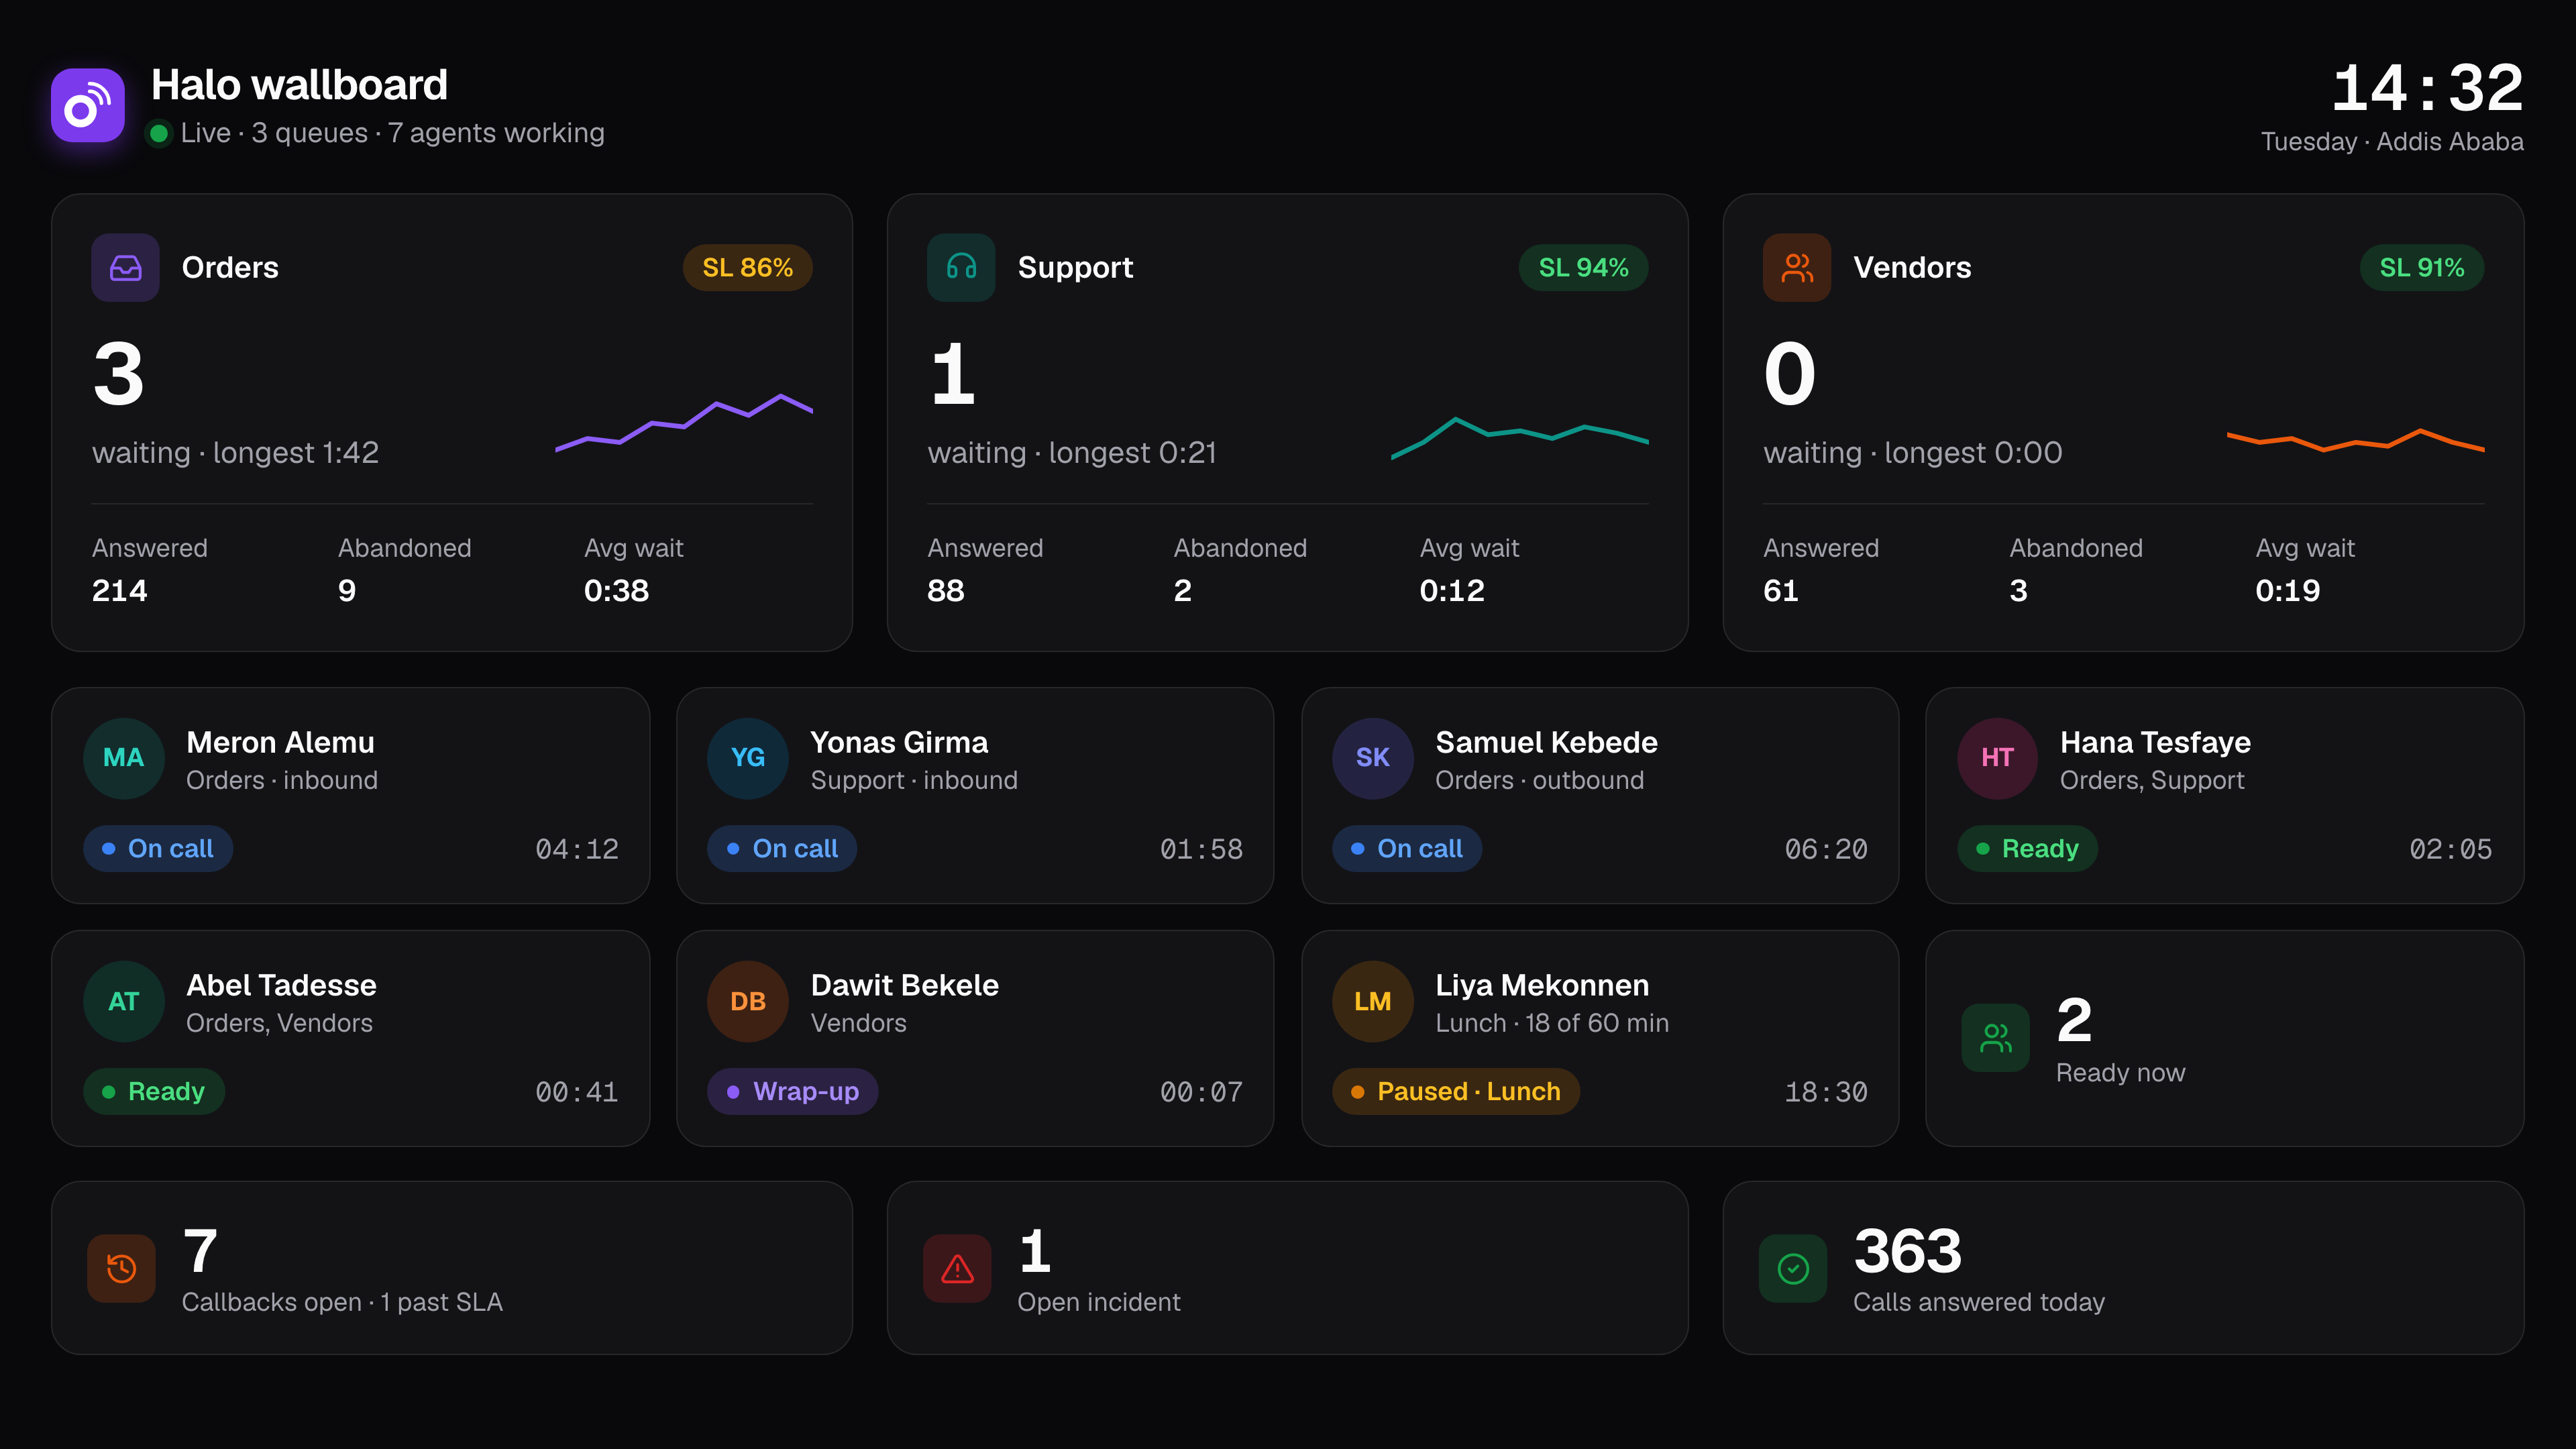Image resolution: width=2576 pixels, height=1449 pixels.
Task: Click Samuel Kebede's SK avatar
Action: [1373, 758]
